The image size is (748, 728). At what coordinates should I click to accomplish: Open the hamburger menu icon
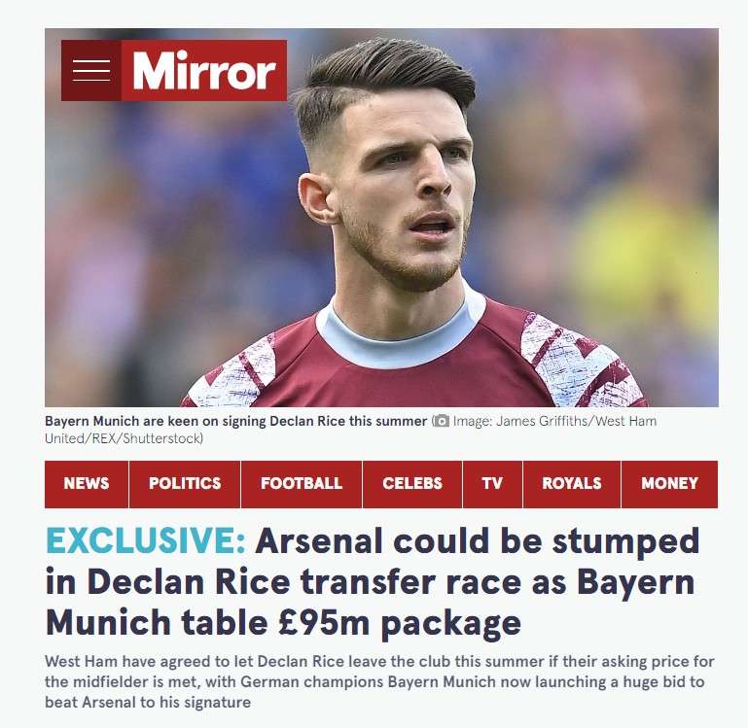91,71
